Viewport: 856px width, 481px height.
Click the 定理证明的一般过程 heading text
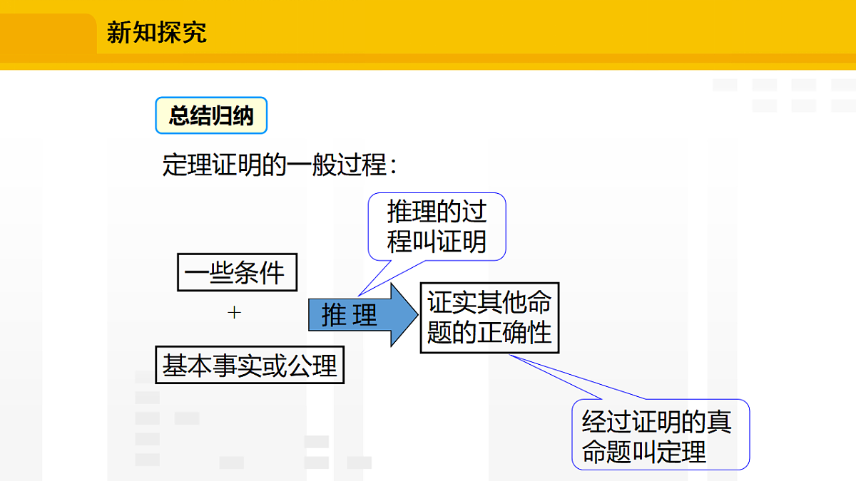click(280, 165)
